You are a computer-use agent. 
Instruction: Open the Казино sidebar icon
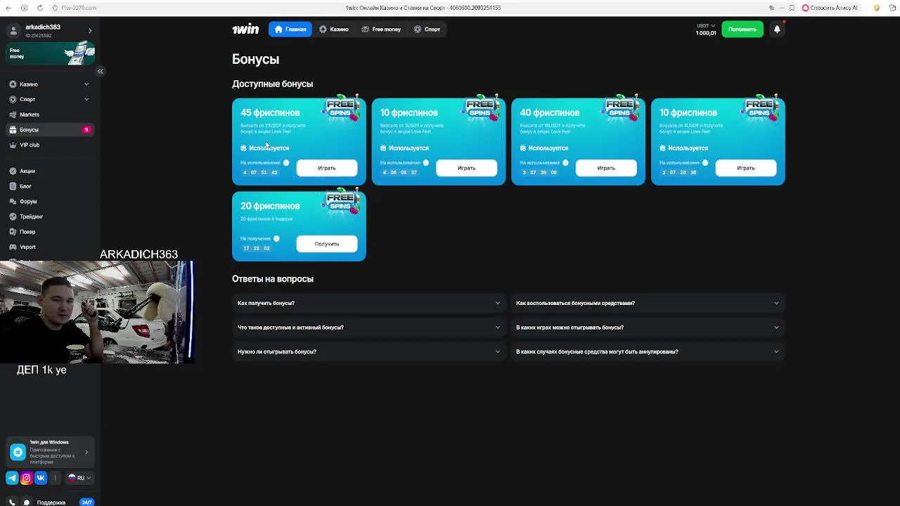[13, 84]
